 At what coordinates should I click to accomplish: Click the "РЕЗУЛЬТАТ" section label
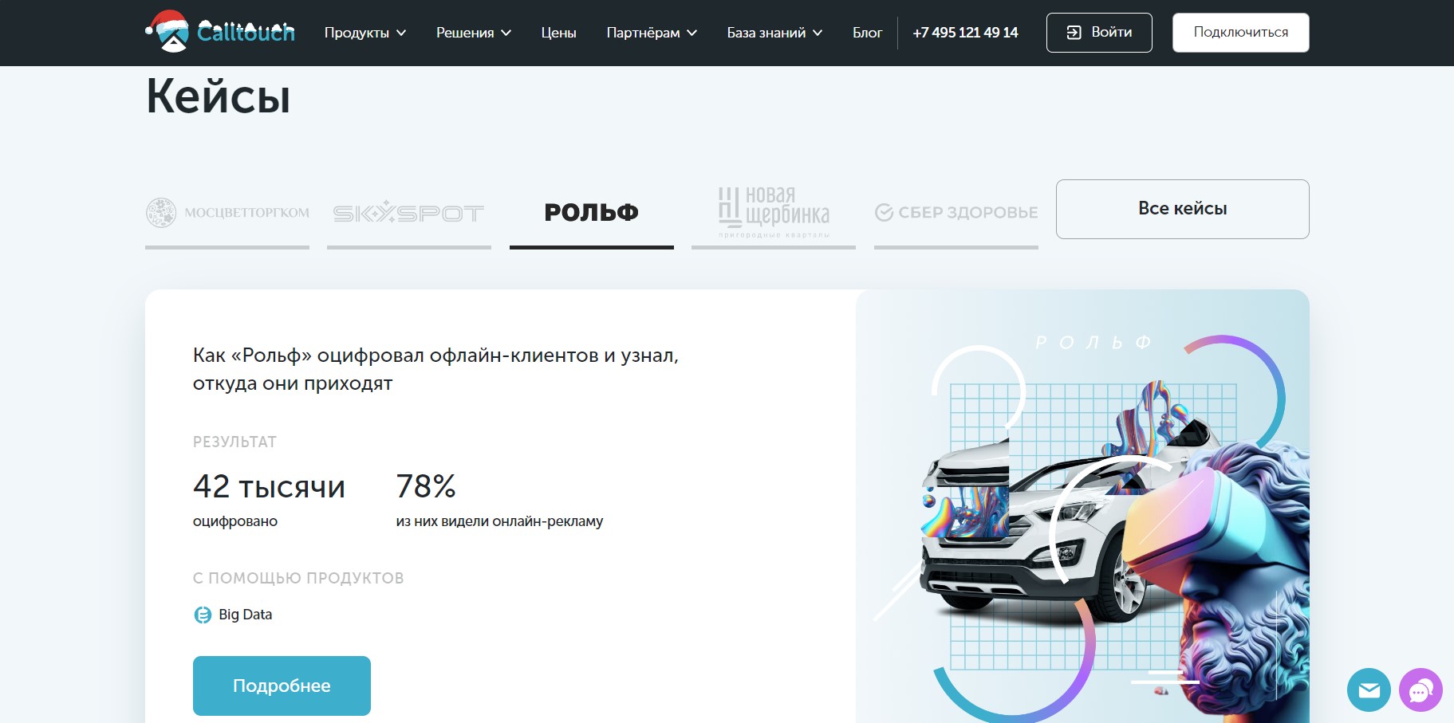234,442
